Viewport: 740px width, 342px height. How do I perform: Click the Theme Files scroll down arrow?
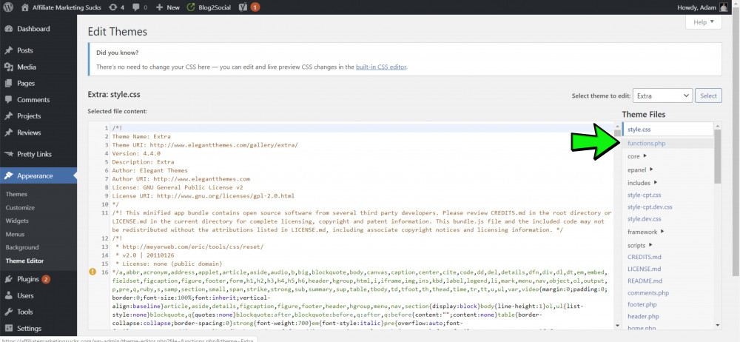pos(717,325)
